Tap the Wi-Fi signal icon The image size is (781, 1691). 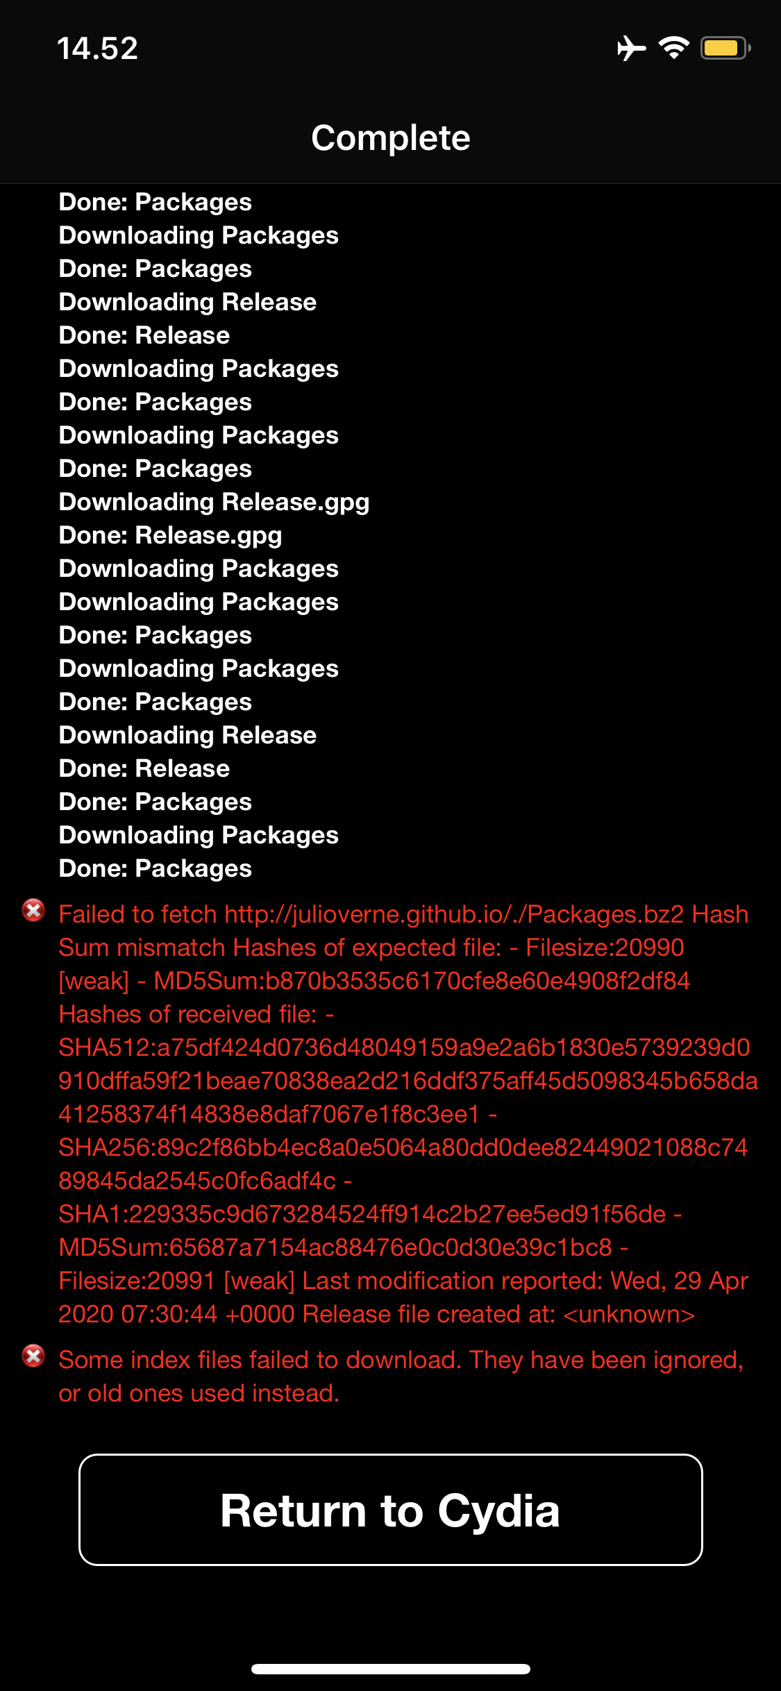(x=673, y=48)
